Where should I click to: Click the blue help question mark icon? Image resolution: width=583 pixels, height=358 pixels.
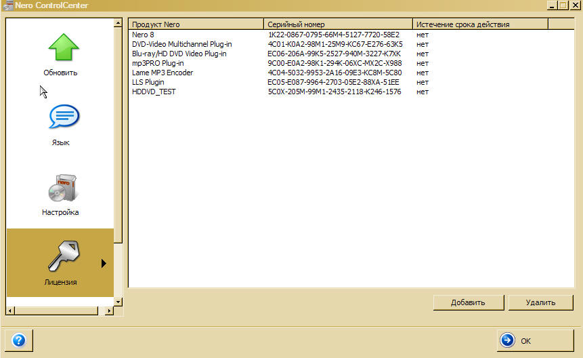tap(18, 340)
